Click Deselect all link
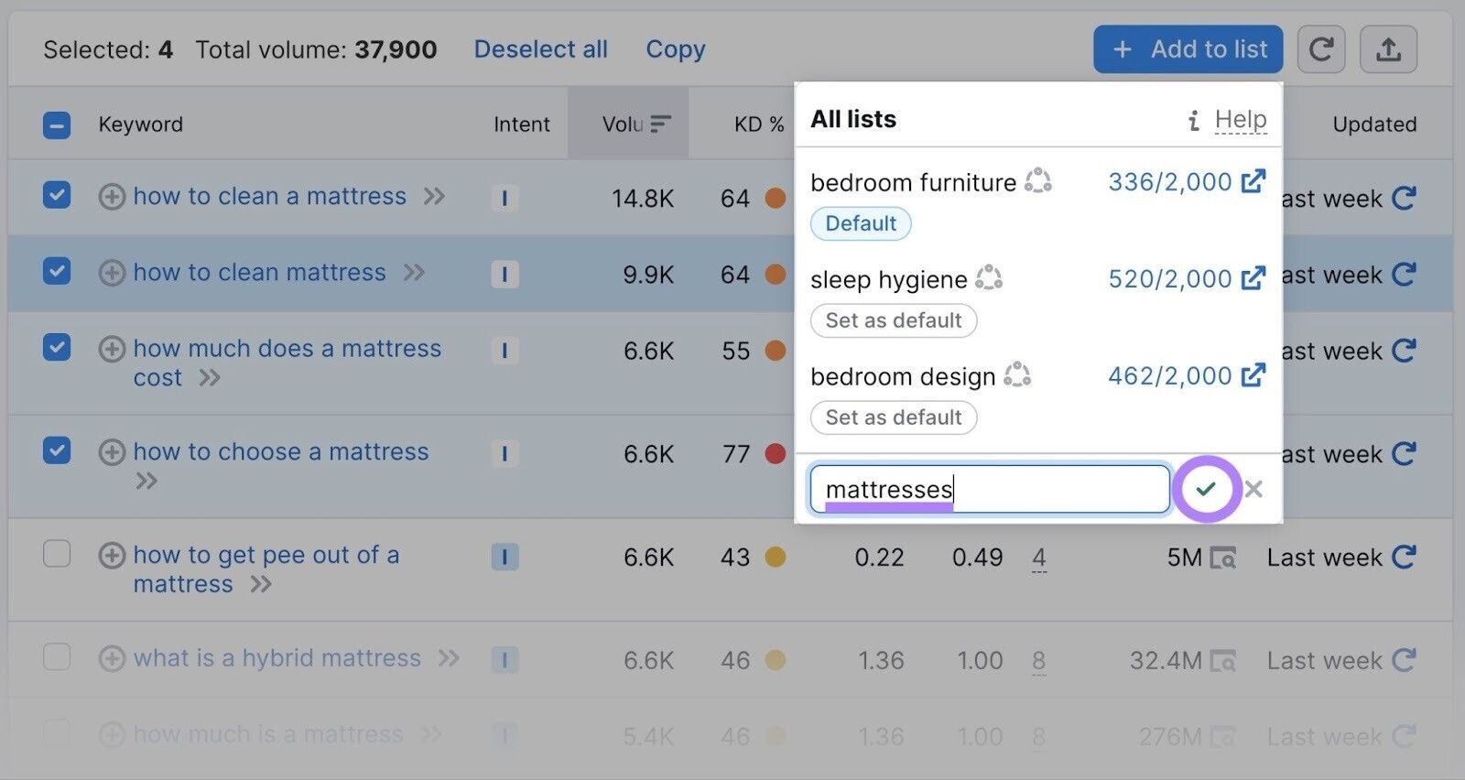This screenshot has width=1465, height=780. click(540, 49)
